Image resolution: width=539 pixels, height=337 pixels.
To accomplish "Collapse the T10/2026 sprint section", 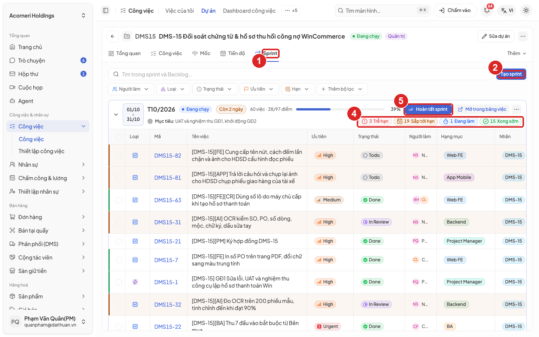I will [x=116, y=115].
